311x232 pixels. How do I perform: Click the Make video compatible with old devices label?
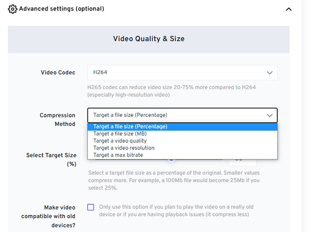click(48, 216)
